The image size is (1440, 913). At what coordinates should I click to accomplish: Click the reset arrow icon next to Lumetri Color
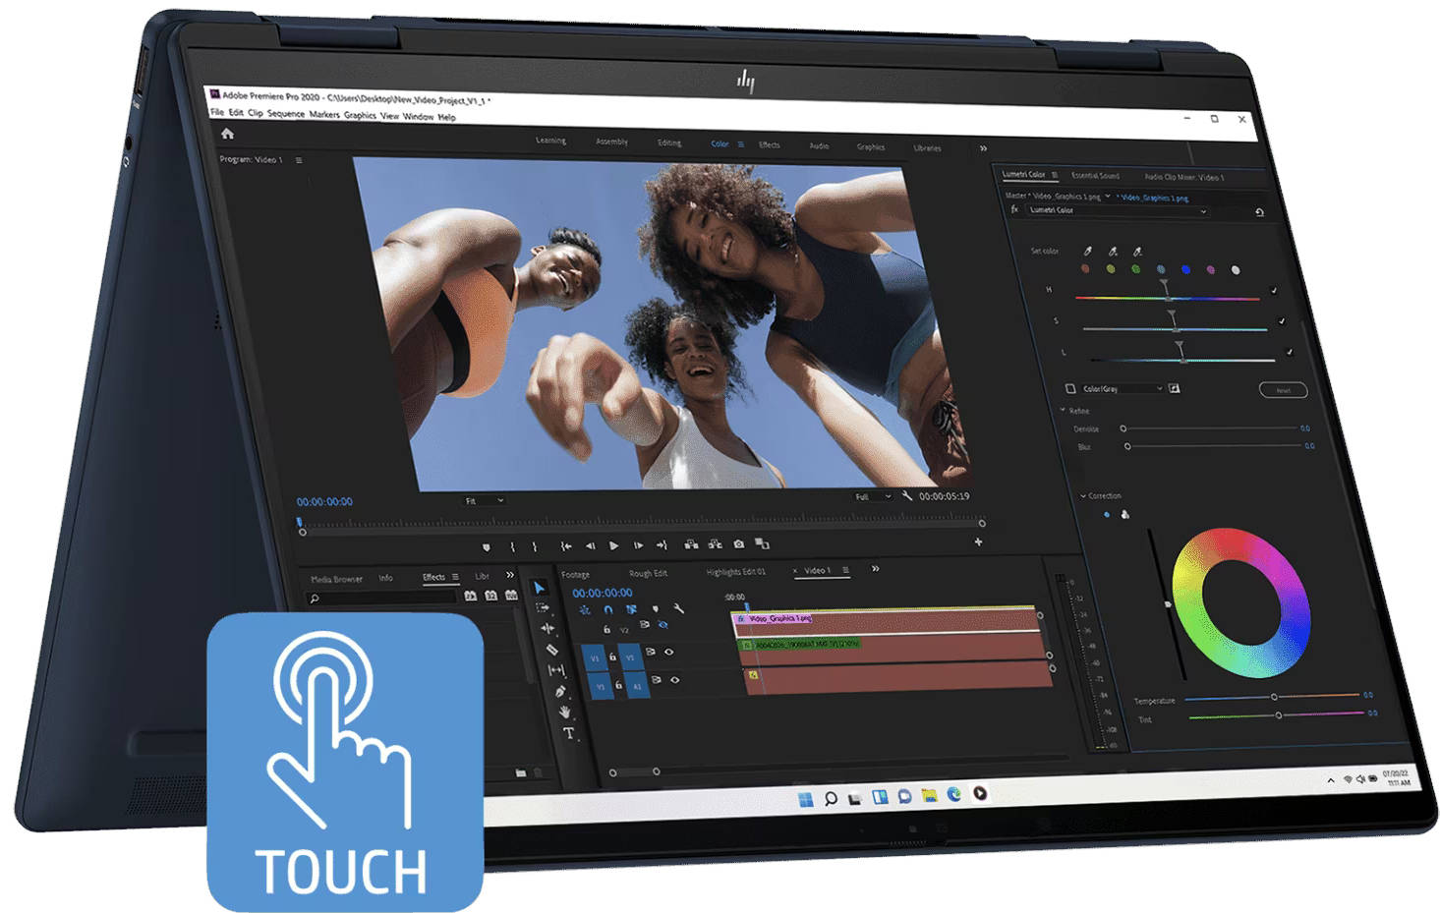[x=1259, y=212]
